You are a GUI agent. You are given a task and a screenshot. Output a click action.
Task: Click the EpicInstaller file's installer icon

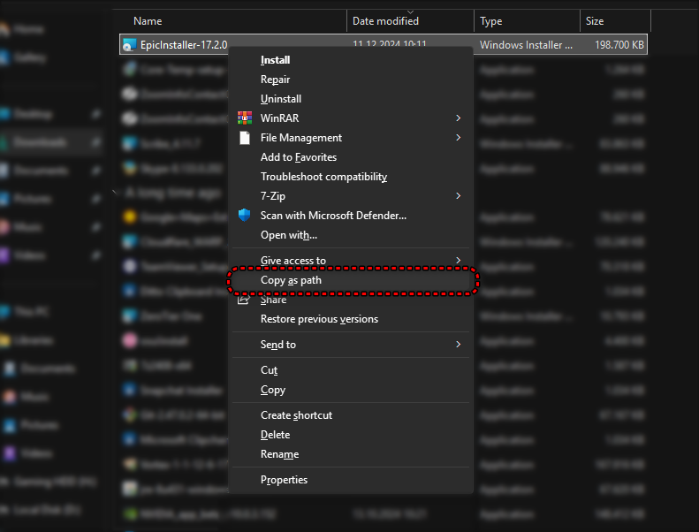click(129, 45)
